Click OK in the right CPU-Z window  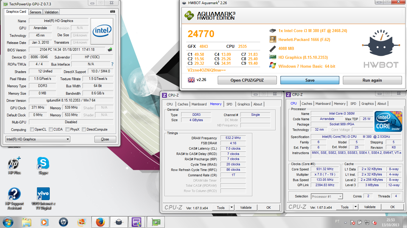[392, 207]
